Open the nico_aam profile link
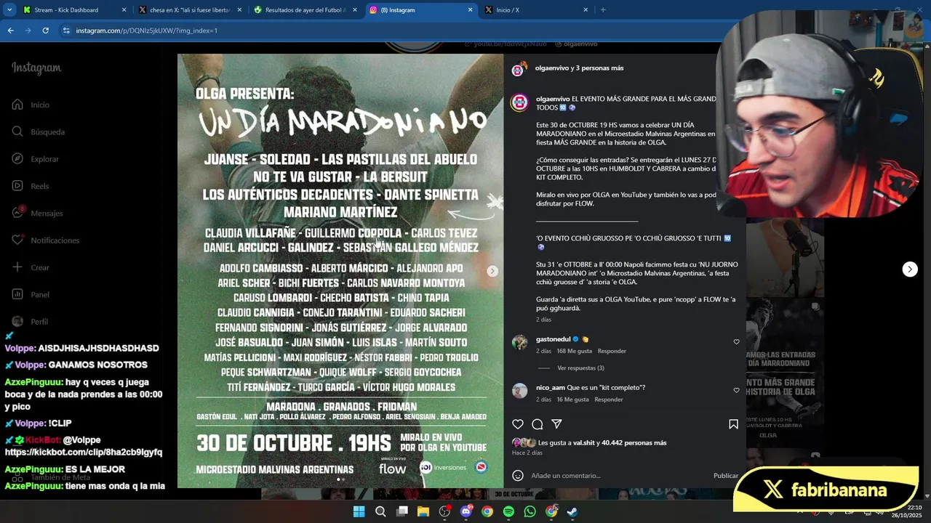This screenshot has height=523, width=931. [x=551, y=387]
